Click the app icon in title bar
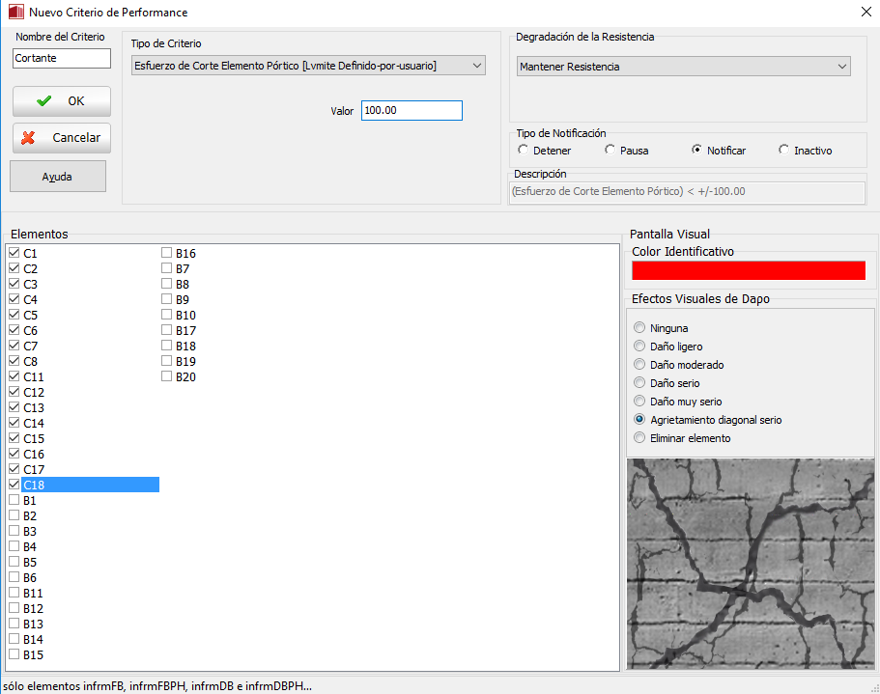This screenshot has width=880, height=694. point(14,13)
